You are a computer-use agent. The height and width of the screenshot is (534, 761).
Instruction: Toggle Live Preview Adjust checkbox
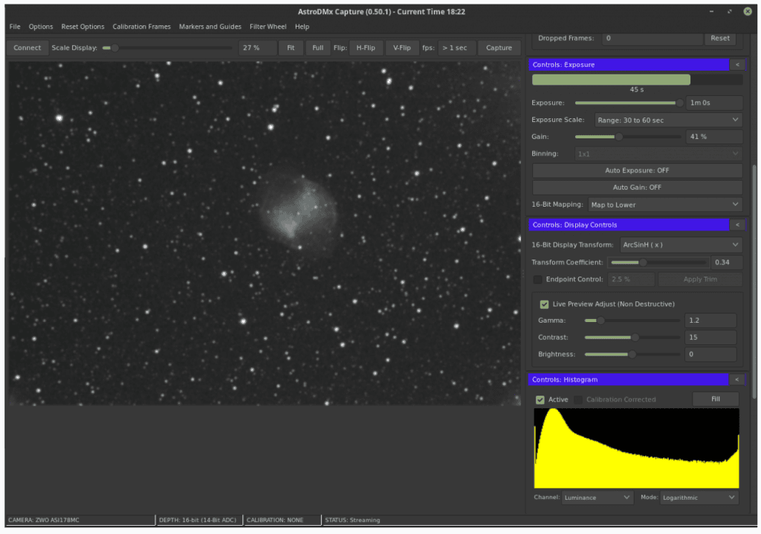pos(545,304)
